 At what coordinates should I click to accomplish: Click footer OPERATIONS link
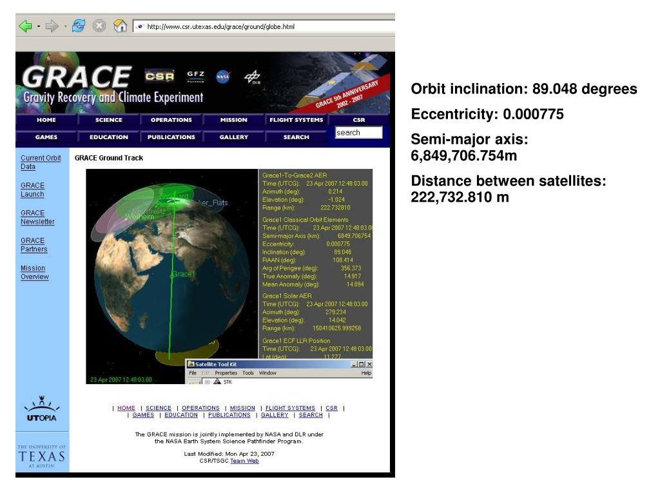coord(200,408)
